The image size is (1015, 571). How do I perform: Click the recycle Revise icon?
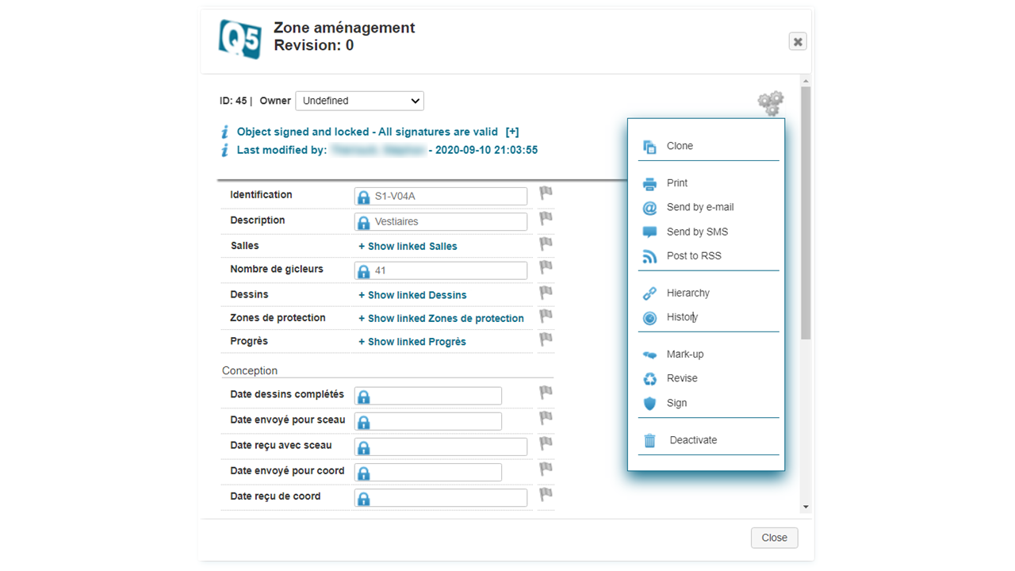[x=649, y=379]
